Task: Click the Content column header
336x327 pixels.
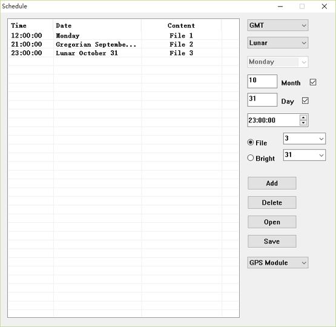Action: (x=181, y=25)
